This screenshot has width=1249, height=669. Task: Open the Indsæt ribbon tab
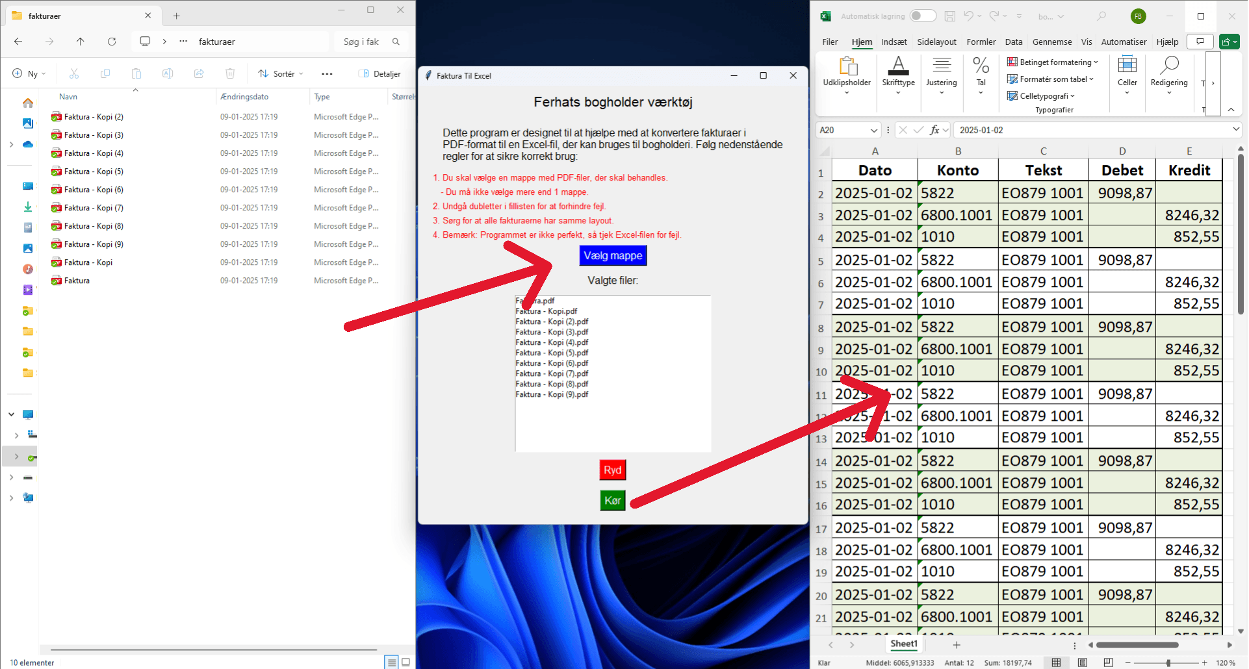[x=894, y=42]
